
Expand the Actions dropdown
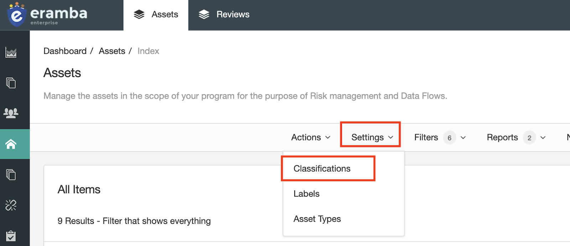click(311, 137)
